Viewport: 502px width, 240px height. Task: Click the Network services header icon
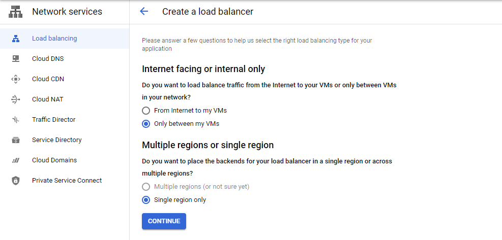coord(15,12)
